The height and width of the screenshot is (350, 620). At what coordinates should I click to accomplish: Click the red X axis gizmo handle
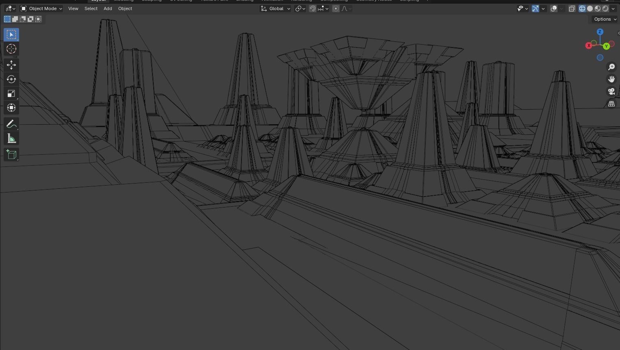pyautogui.click(x=588, y=45)
